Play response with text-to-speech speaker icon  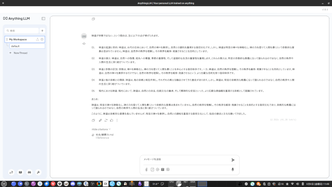click(x=84, y=44)
